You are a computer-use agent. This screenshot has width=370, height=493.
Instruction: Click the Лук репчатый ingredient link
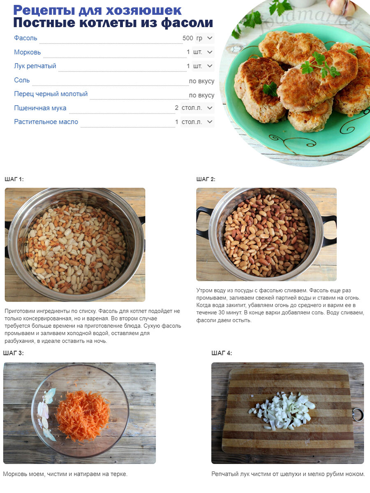(x=35, y=66)
